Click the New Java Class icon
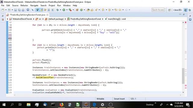The height and width of the screenshot is (108, 193). (x=81, y=10)
